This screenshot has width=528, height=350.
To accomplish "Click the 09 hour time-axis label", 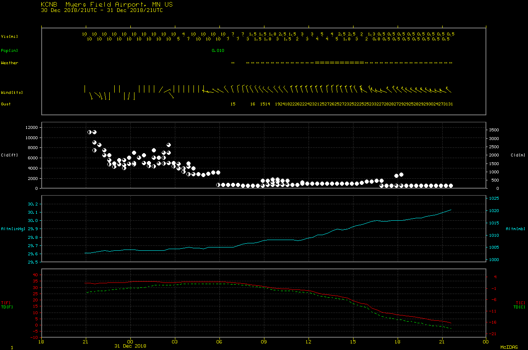I will pyautogui.click(x=264, y=342).
